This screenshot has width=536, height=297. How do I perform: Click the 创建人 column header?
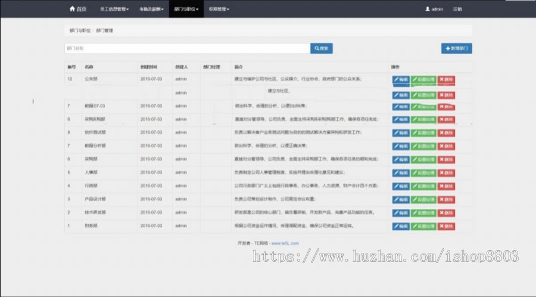182,67
